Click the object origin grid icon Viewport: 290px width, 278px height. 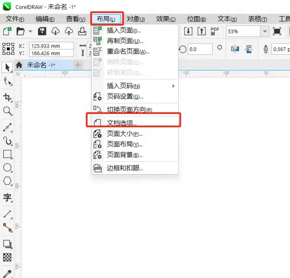(x=8, y=49)
